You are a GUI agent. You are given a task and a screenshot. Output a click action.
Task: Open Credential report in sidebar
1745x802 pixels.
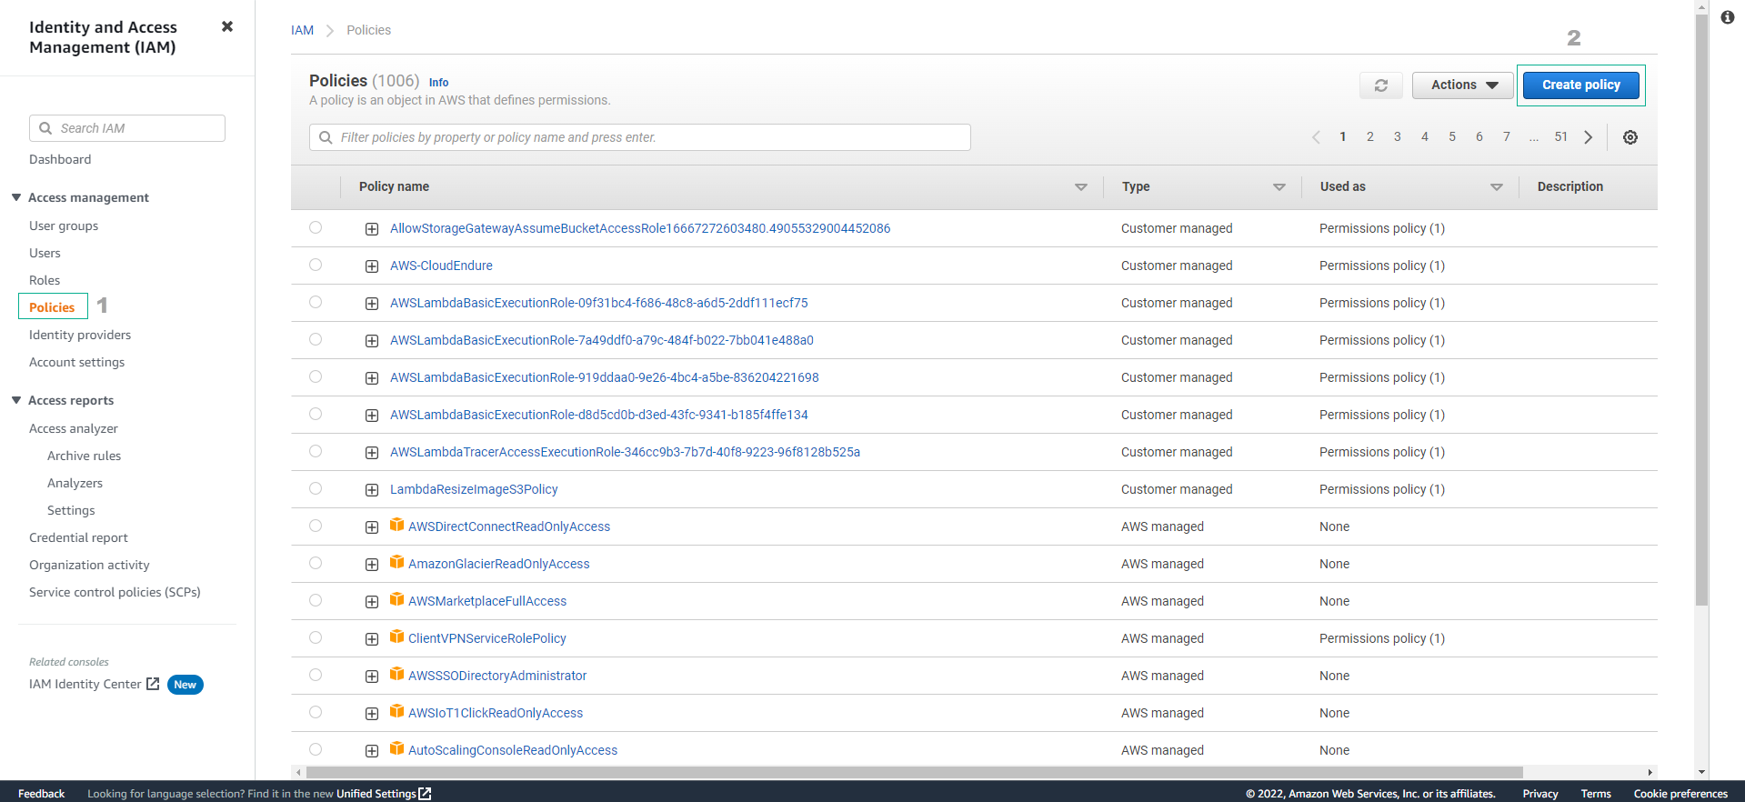[x=78, y=537]
